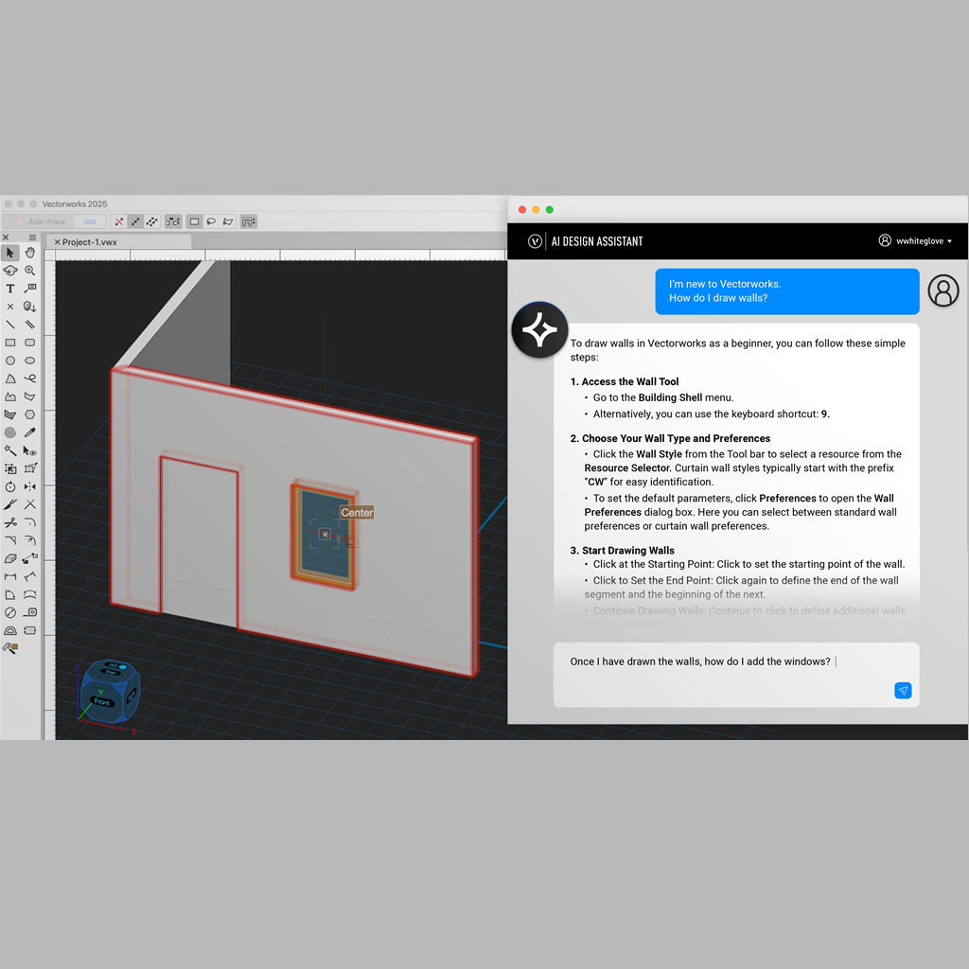Select the Callout tool
Image resolution: width=969 pixels, height=969 pixels.
29,289
